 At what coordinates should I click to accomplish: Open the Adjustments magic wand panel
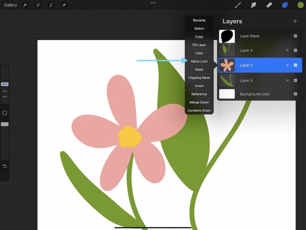pyautogui.click(x=38, y=5)
